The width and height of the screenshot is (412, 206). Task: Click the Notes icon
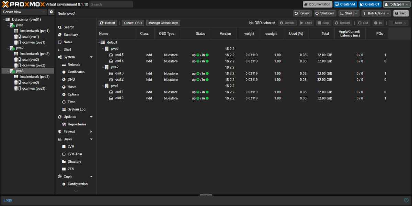pyautogui.click(x=60, y=42)
